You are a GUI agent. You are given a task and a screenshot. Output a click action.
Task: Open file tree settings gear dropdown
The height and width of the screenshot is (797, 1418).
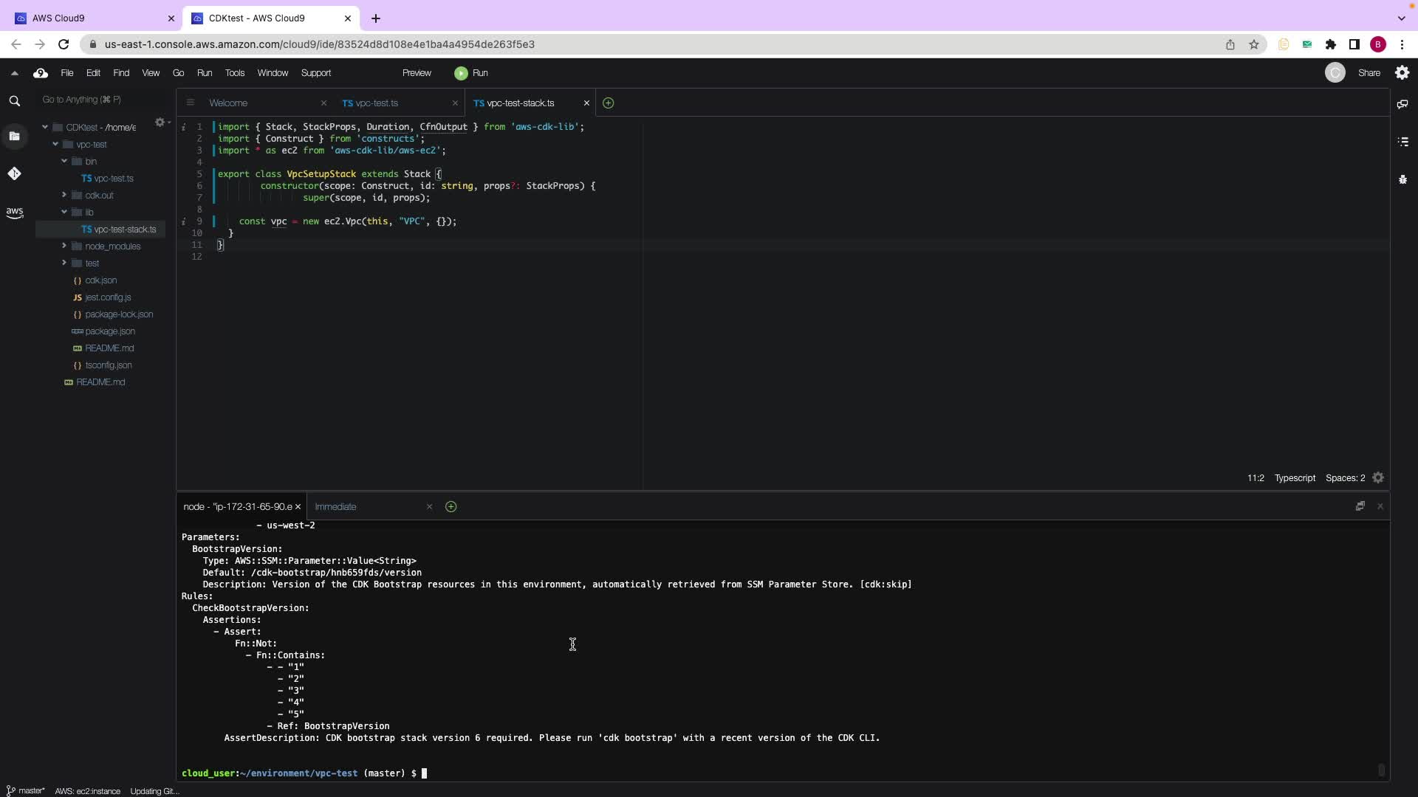coord(161,123)
